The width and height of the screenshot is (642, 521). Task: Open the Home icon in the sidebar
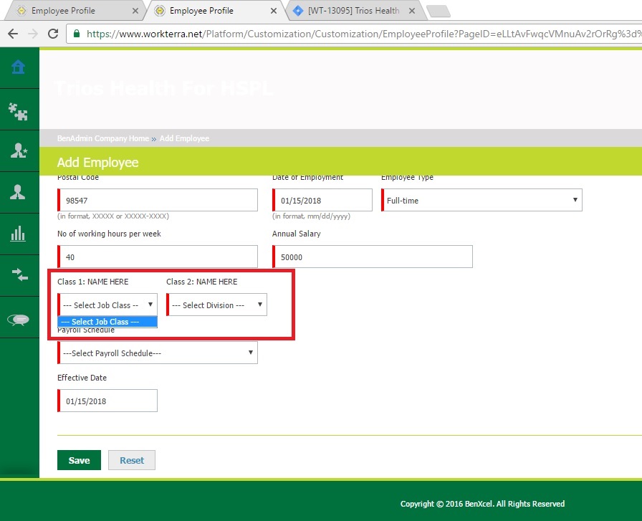click(18, 67)
